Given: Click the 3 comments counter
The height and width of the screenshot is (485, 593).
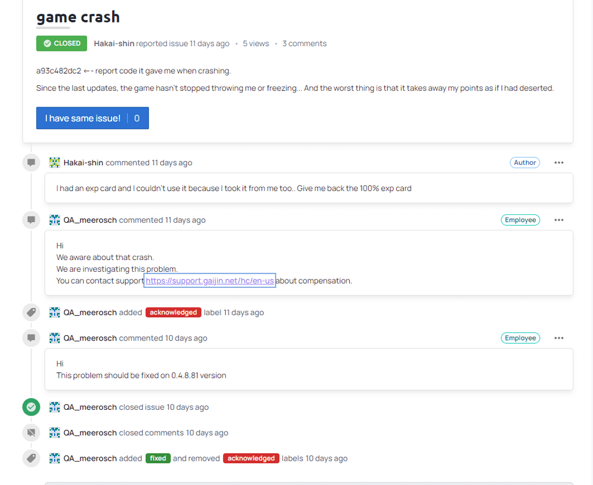Looking at the screenshot, I should (x=304, y=43).
